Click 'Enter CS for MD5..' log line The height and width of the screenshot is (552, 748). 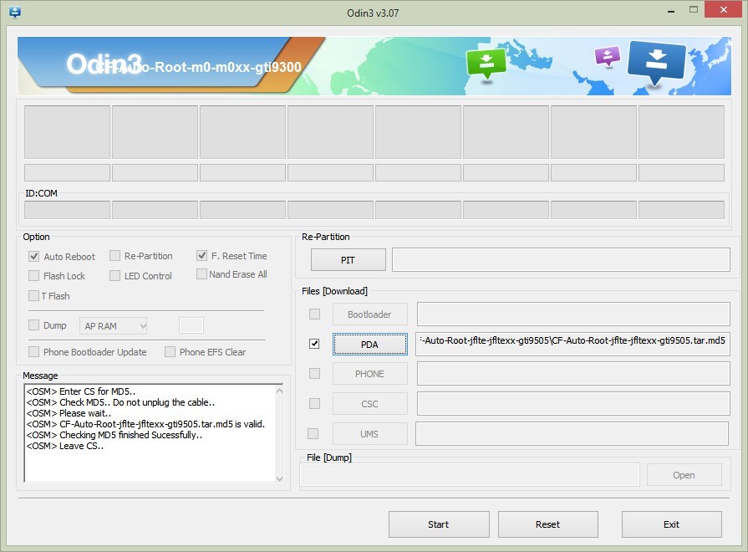click(81, 391)
